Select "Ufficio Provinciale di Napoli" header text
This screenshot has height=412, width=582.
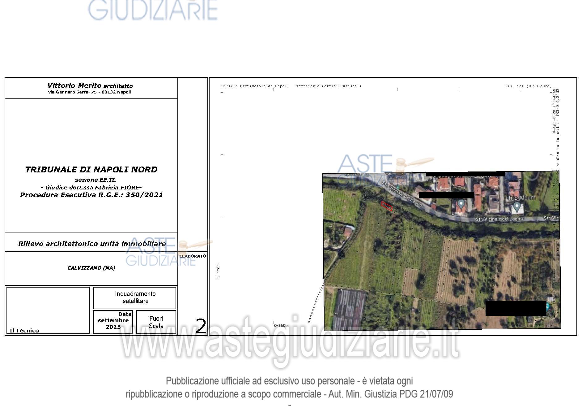tap(255, 86)
